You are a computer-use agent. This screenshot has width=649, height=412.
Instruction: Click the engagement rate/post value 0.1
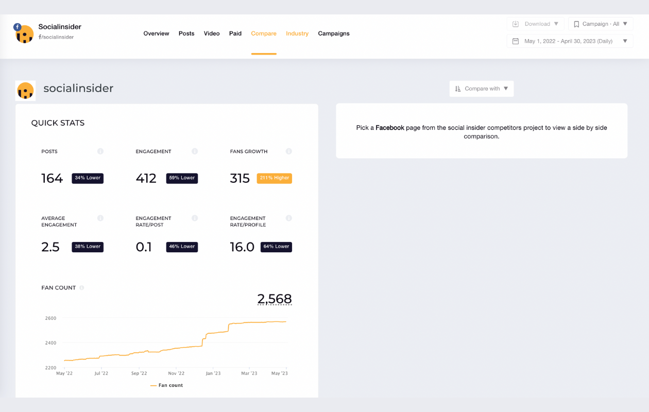[x=144, y=247]
